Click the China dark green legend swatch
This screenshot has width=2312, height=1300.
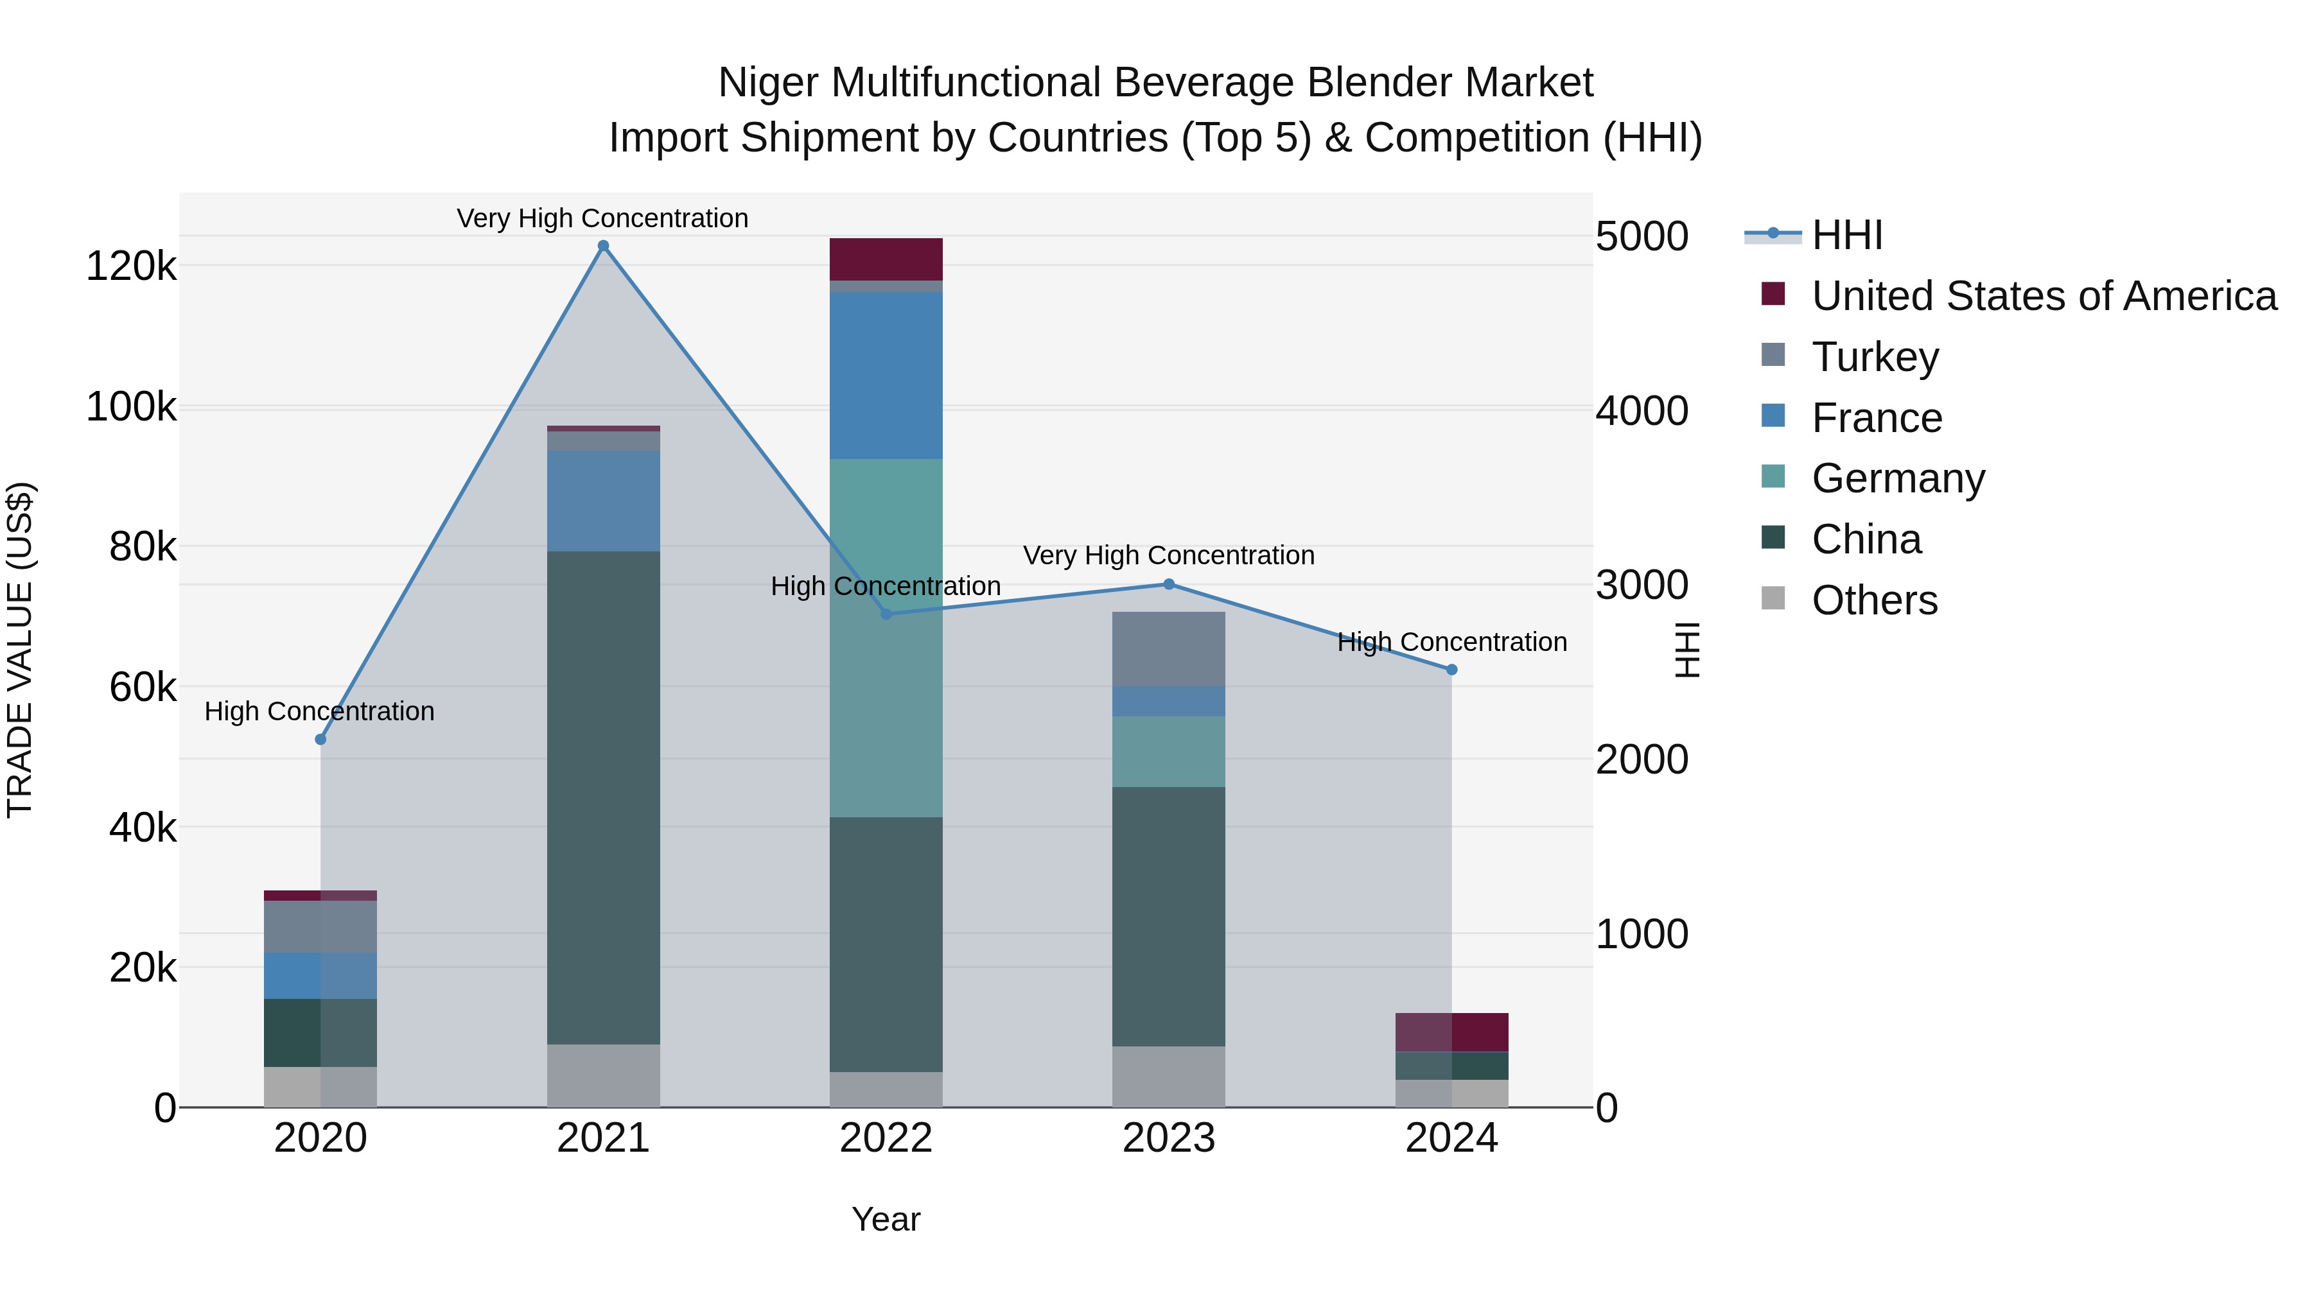1773,537
